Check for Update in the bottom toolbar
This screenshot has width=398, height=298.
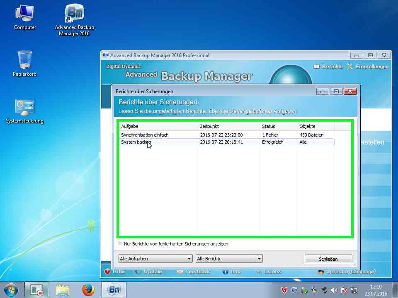coord(148,272)
